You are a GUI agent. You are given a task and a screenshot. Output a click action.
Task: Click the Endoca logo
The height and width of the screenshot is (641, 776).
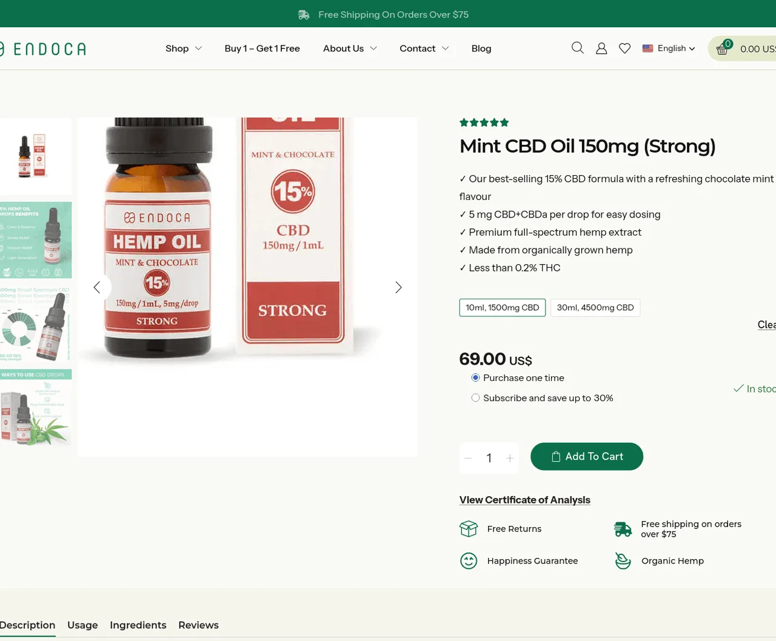point(42,48)
